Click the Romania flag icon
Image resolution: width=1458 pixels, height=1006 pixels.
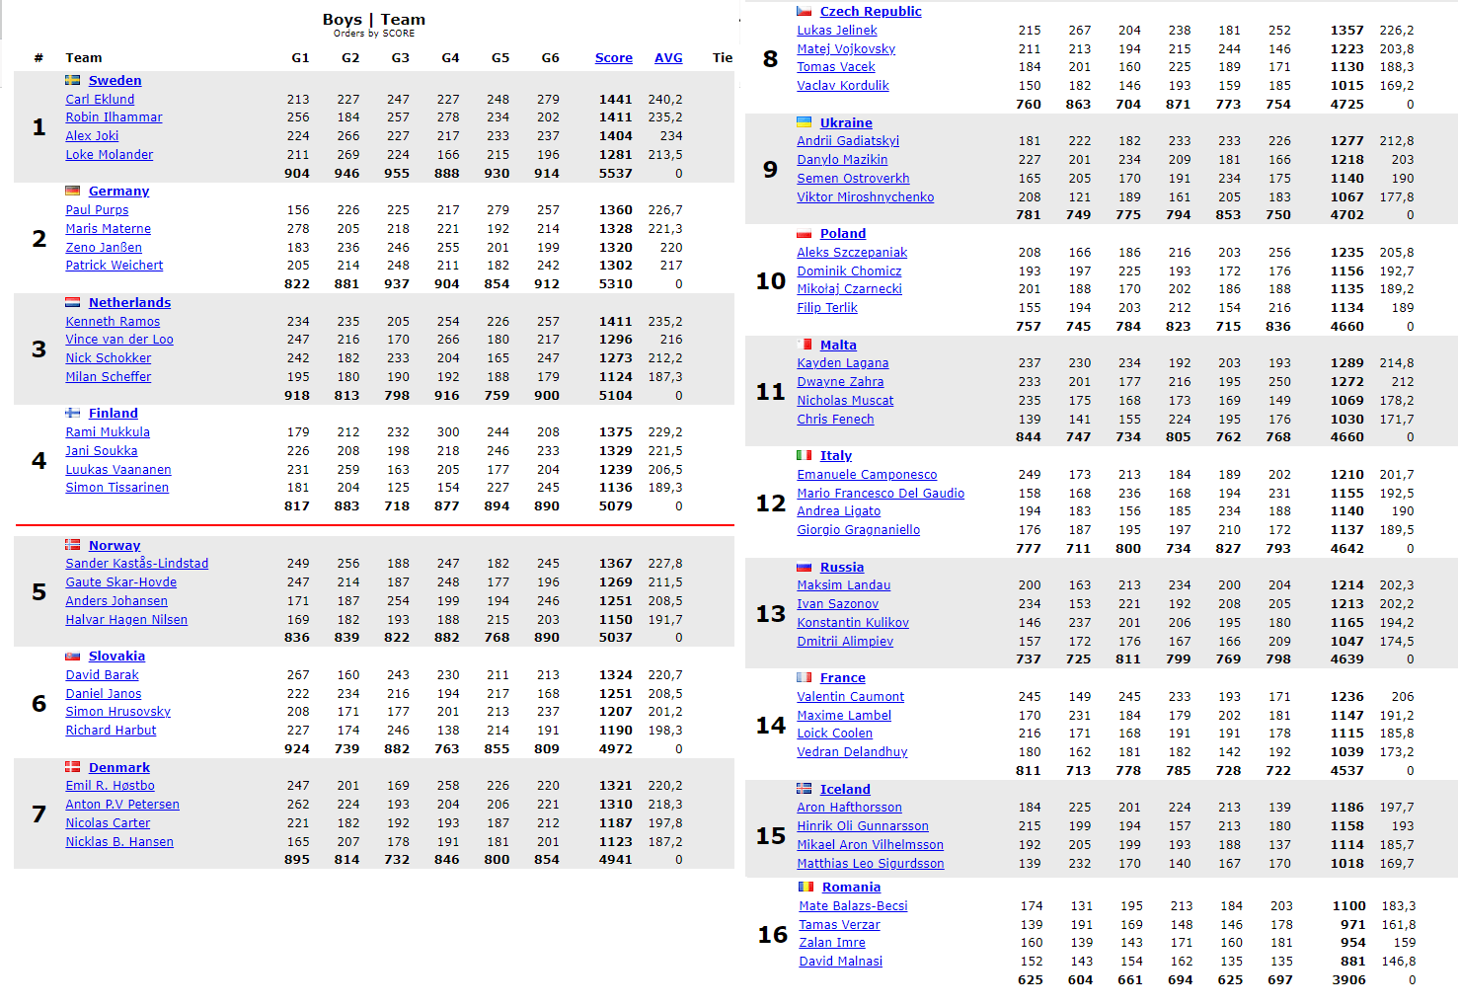pos(806,887)
